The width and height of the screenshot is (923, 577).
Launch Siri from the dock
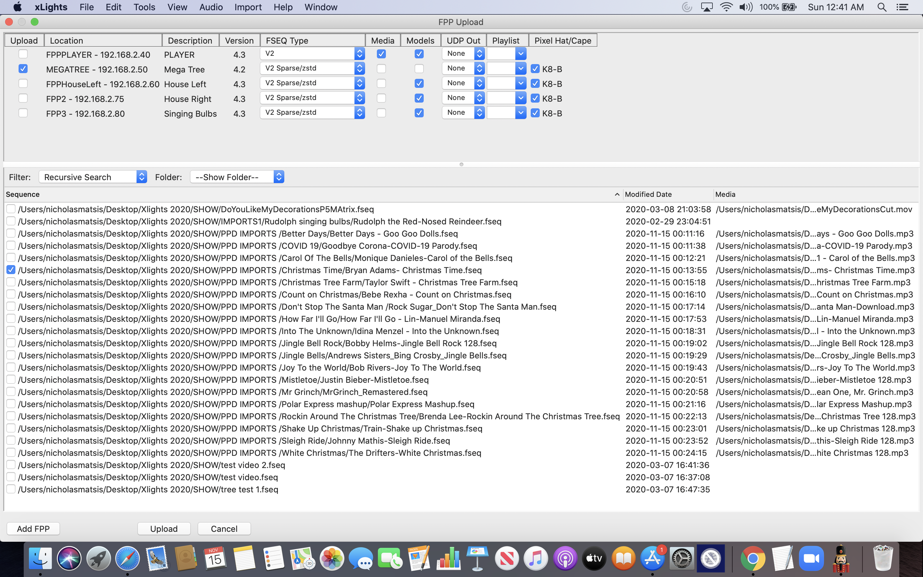point(69,559)
